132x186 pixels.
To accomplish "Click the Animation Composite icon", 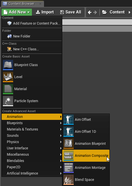I will 69,156.
